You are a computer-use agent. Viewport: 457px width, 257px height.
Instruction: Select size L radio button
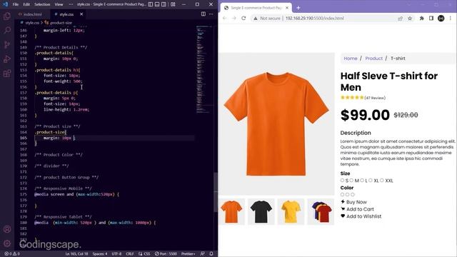pyautogui.click(x=362, y=181)
